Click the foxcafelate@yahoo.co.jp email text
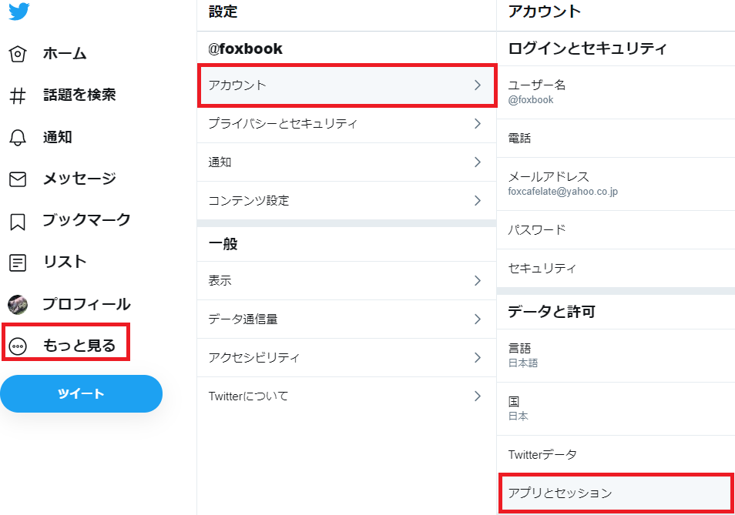Screen dimensions: 735x515 click(x=563, y=192)
